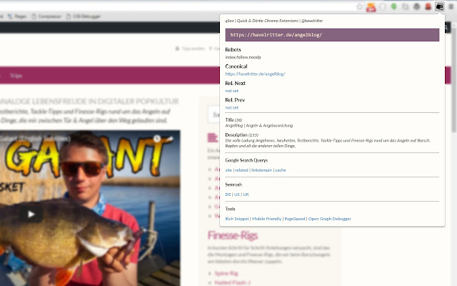The width and height of the screenshot is (457, 286).
Task: Open the canonical link havelritter.de/angelblog/
Action: coord(255,74)
